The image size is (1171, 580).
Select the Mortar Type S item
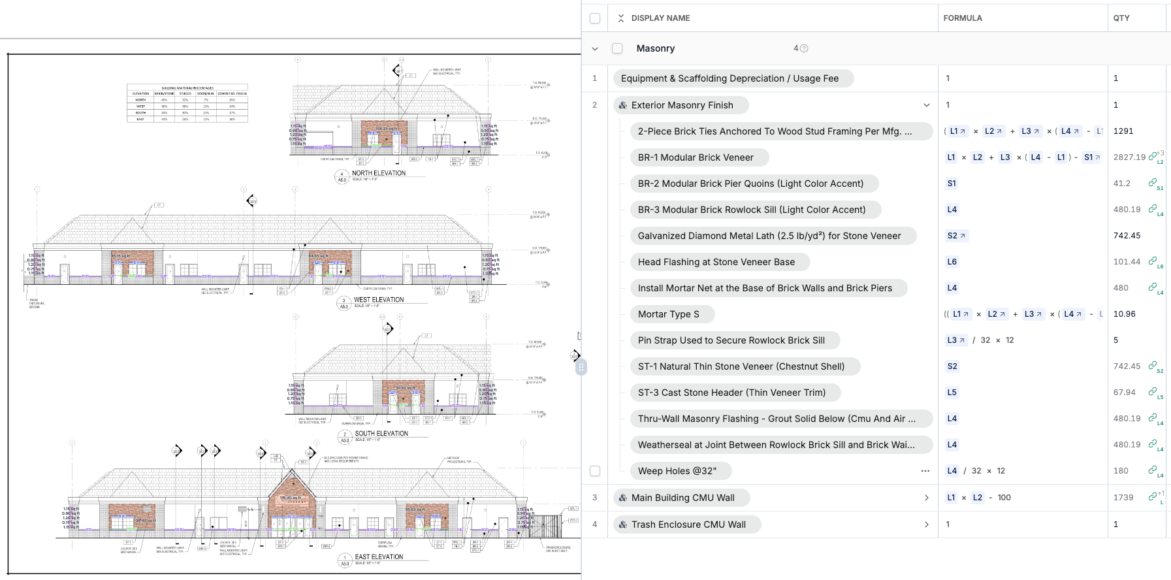[672, 314]
